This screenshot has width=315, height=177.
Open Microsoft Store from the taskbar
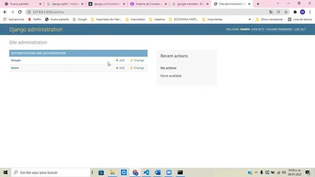(101, 173)
